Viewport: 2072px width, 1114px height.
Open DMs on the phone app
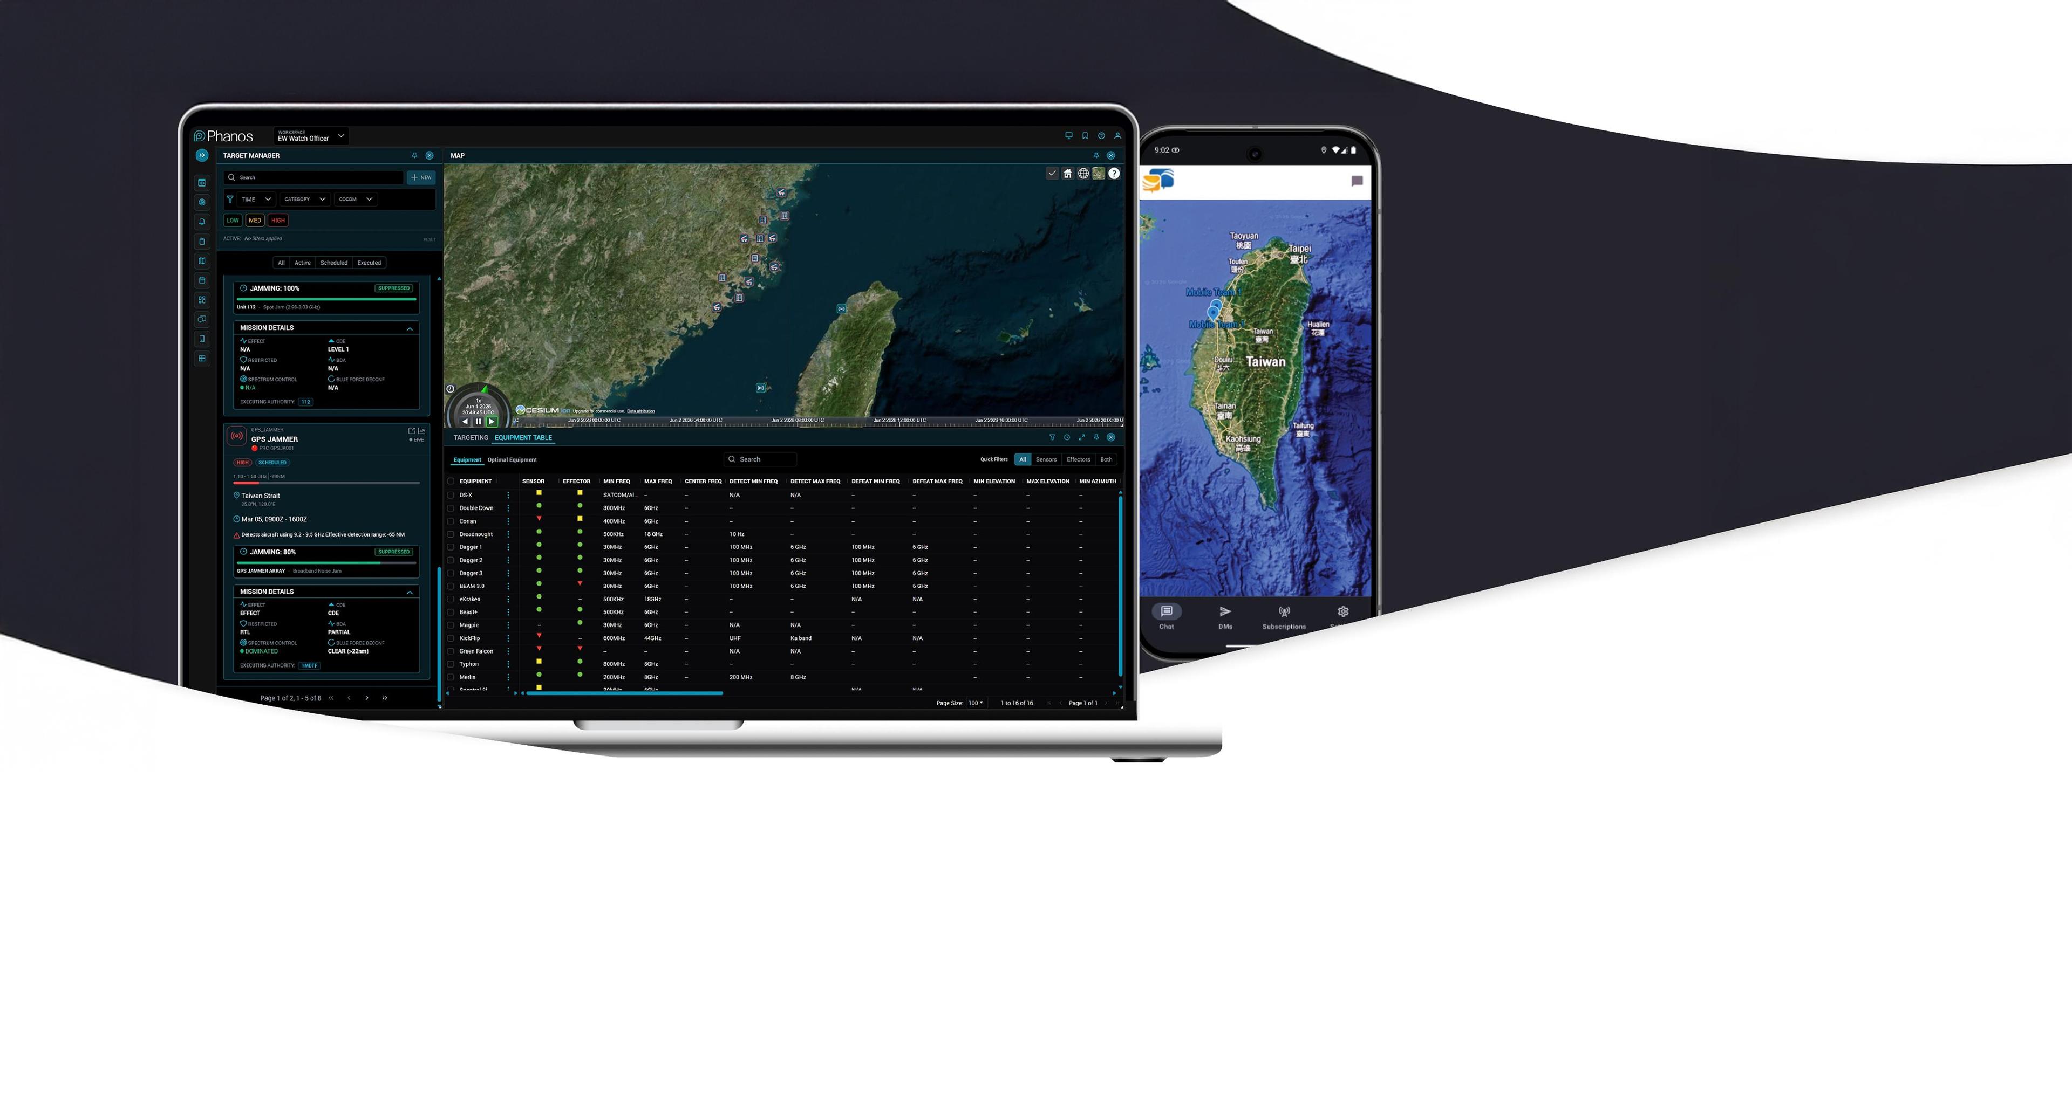click(x=1225, y=617)
